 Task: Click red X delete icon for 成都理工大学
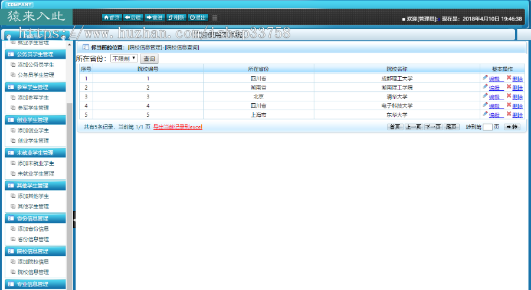tap(509, 78)
